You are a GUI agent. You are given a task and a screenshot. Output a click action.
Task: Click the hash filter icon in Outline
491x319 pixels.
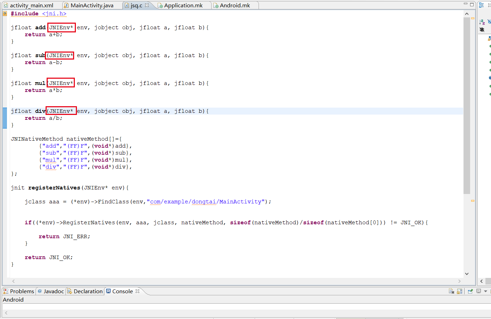pyautogui.click(x=482, y=30)
